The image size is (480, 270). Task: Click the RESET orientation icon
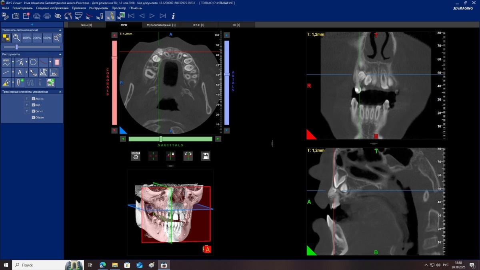click(136, 156)
